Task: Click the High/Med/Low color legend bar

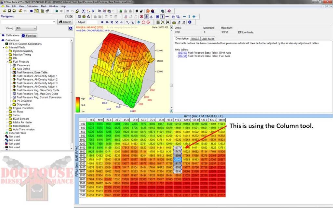Action: (x=78, y=105)
